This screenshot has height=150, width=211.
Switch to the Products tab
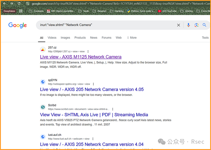click(x=80, y=38)
